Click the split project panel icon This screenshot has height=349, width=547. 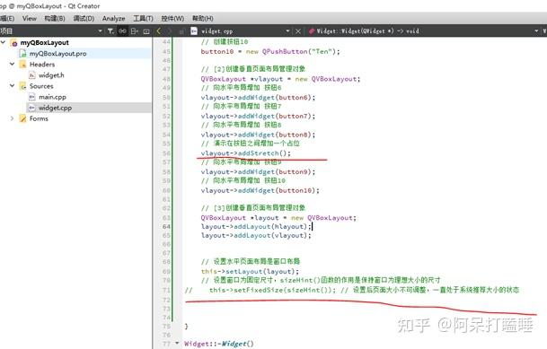[135, 31]
